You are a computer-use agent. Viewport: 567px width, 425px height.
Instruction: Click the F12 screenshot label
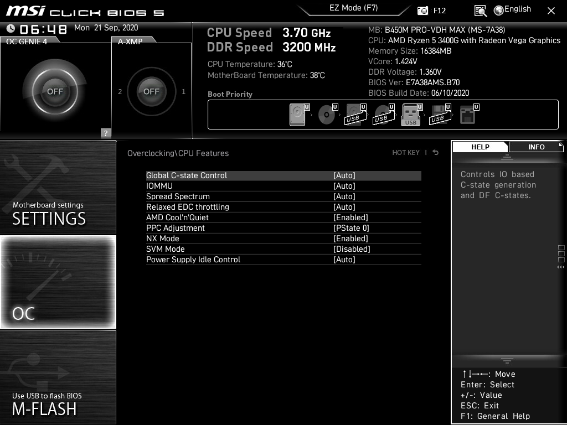(439, 11)
